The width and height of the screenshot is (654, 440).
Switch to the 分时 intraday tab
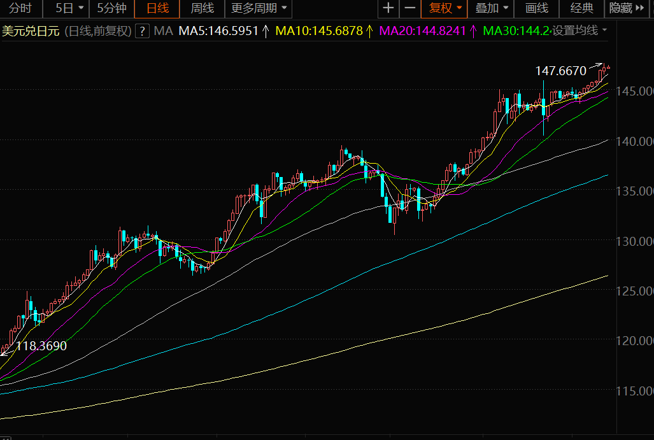point(20,8)
